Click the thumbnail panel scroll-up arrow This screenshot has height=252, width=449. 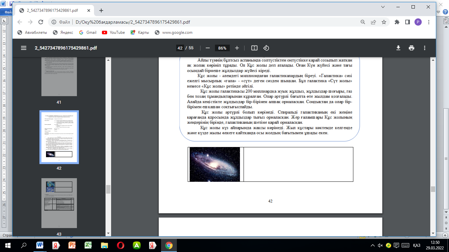point(108,60)
